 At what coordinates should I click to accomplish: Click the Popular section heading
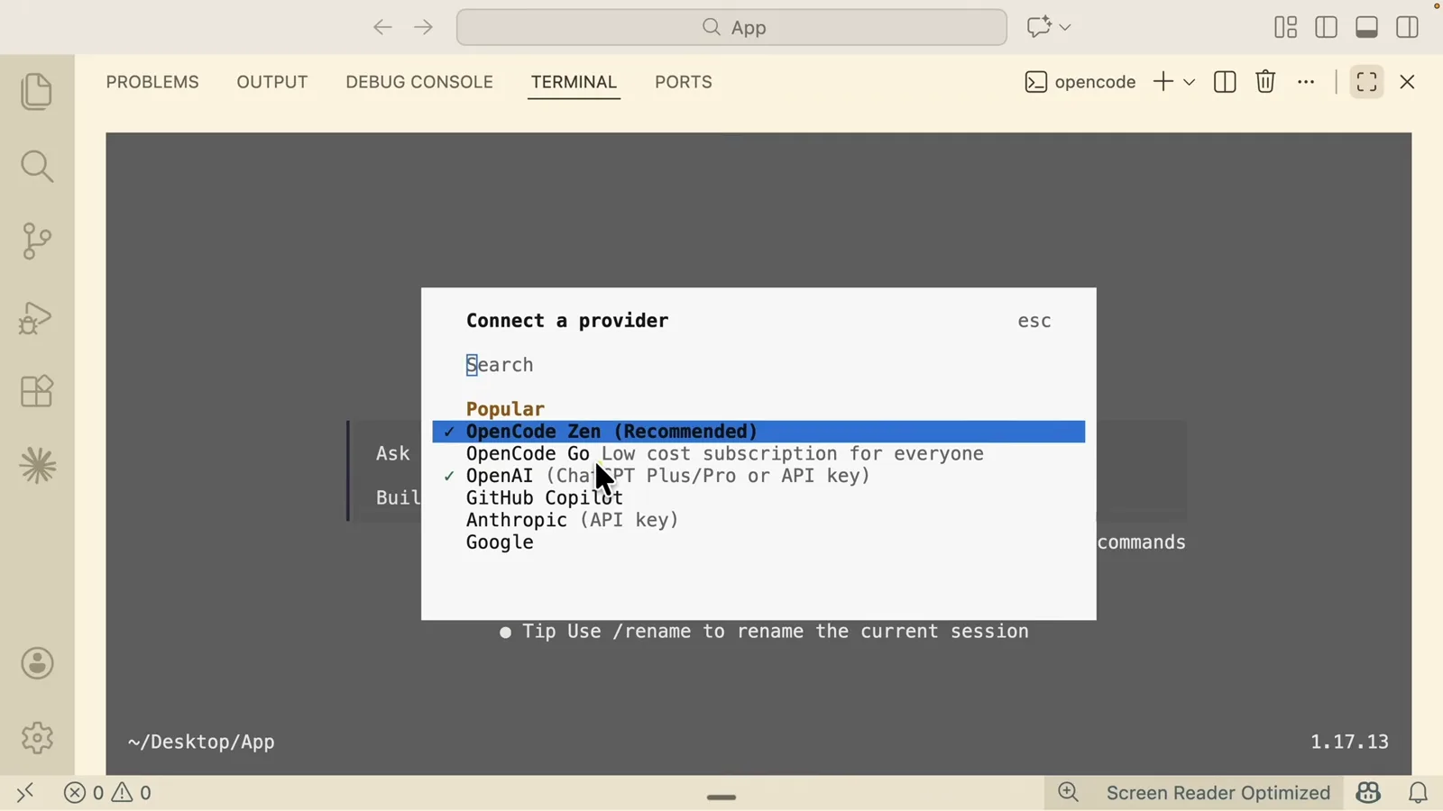point(505,409)
